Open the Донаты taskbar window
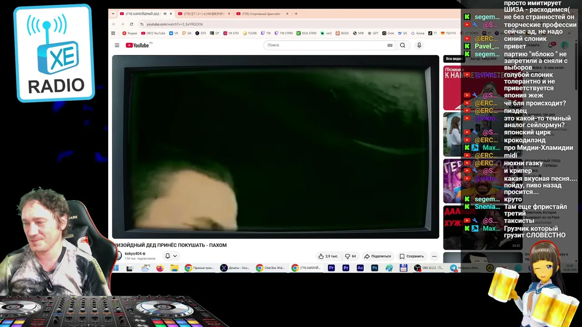Screen dimensions: 582x327 coord(235,268)
